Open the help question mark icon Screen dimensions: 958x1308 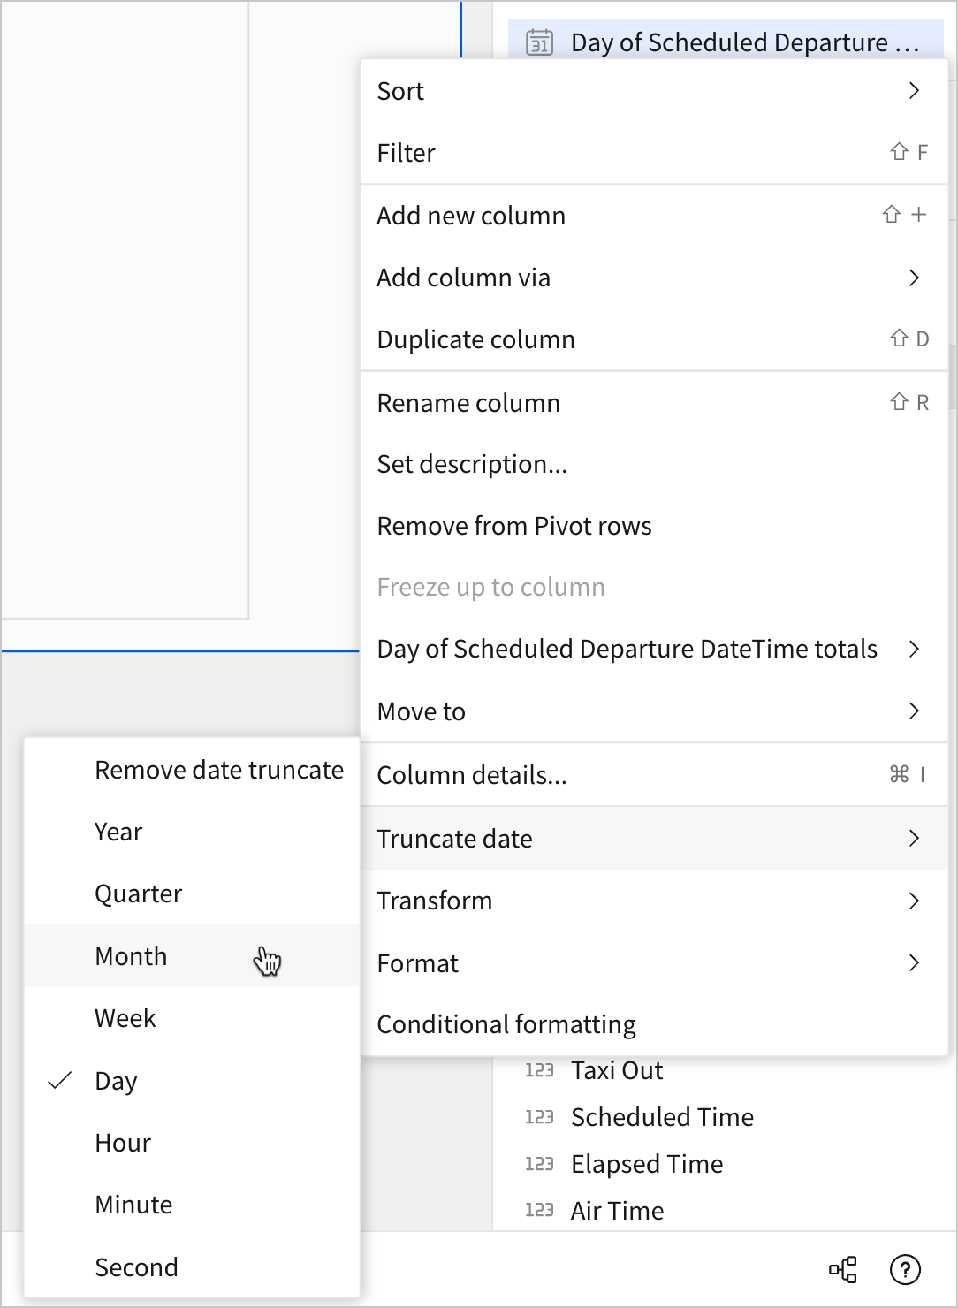tap(904, 1269)
